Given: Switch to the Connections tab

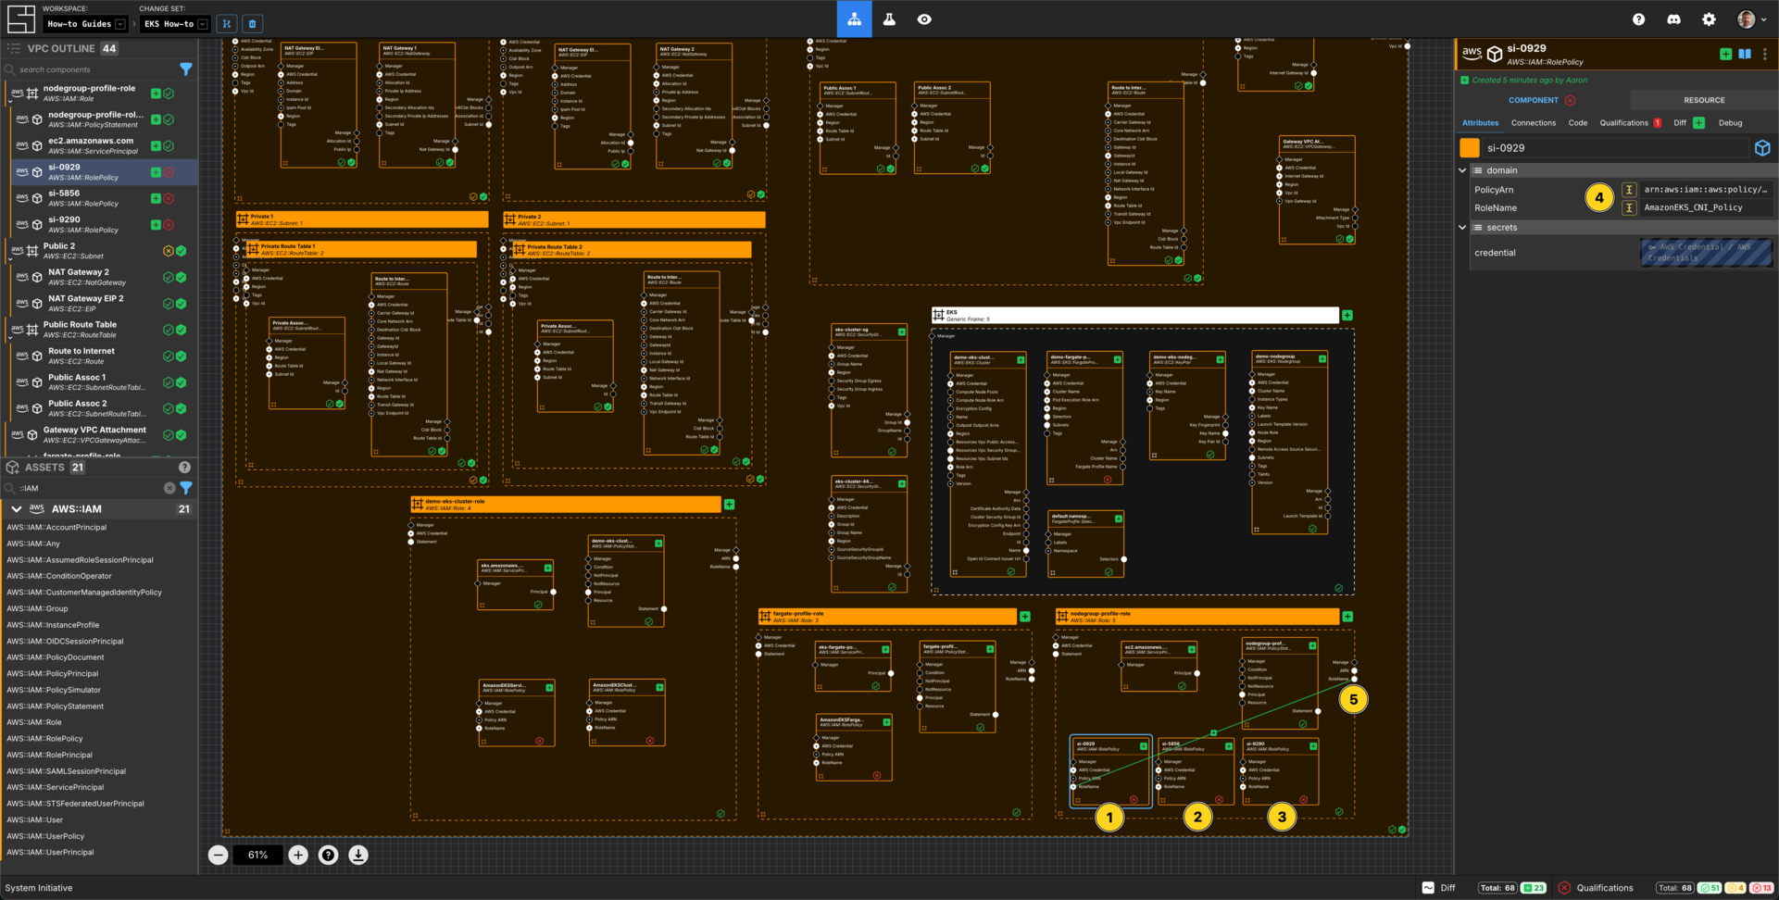Looking at the screenshot, I should pos(1534,123).
